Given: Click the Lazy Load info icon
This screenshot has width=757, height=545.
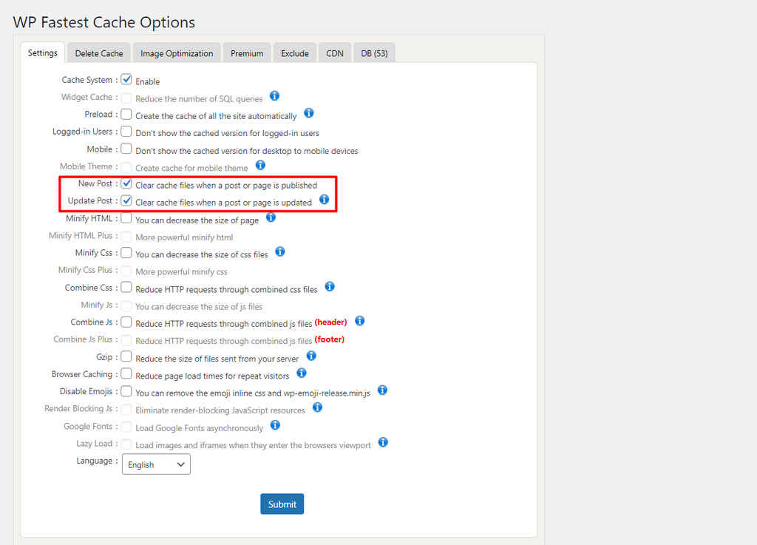Looking at the screenshot, I should click(383, 441).
